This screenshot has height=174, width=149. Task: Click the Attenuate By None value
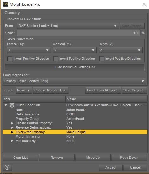[x=70, y=141]
